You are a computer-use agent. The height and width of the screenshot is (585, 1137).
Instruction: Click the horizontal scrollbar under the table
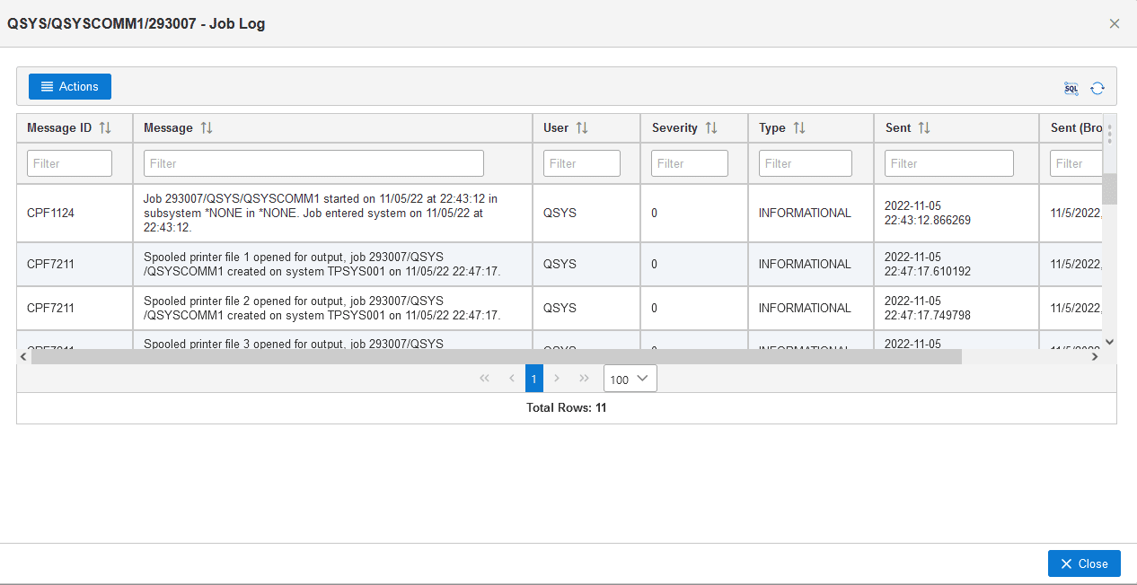point(496,357)
